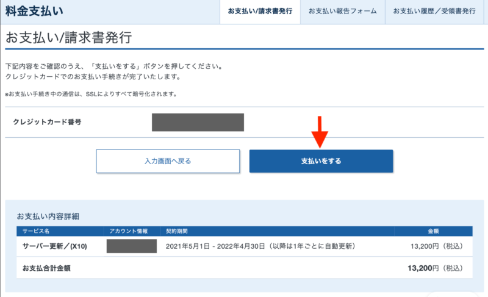Click the アカウント情報 column header
The width and height of the screenshot is (488, 297).
coord(129,231)
